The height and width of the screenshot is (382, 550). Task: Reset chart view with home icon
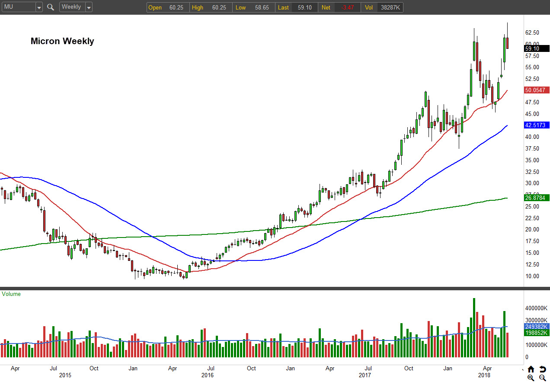(x=531, y=369)
